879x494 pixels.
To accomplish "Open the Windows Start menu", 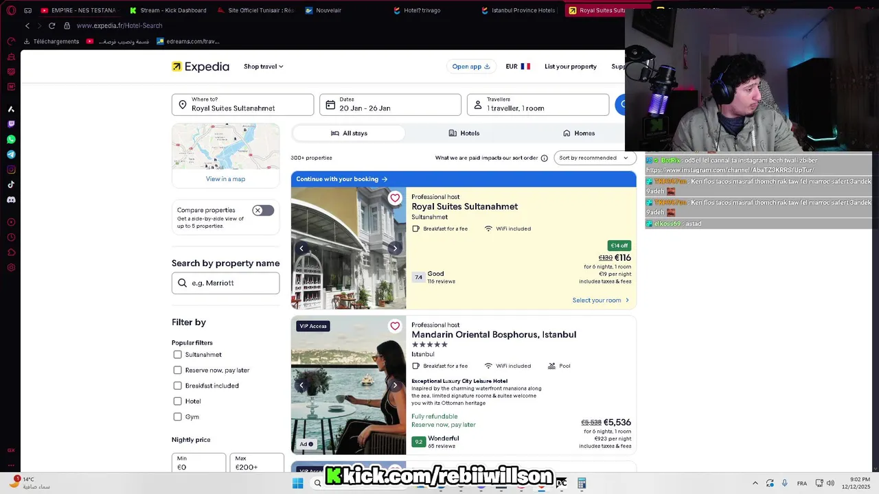I will coord(297,483).
